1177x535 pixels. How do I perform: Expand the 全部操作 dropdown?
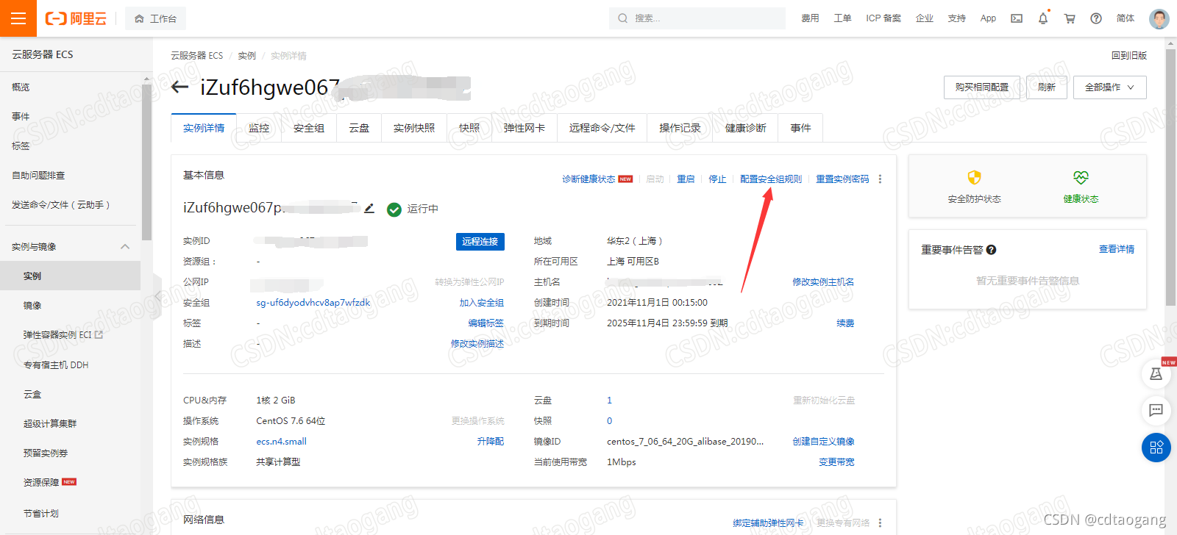(1109, 87)
